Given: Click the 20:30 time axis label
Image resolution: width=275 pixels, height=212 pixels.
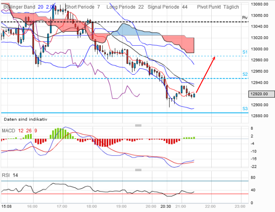Looking at the screenshot, I should click(166, 207).
